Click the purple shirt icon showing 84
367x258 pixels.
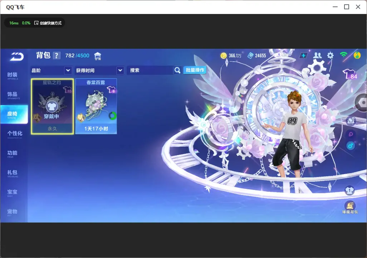pos(350,74)
